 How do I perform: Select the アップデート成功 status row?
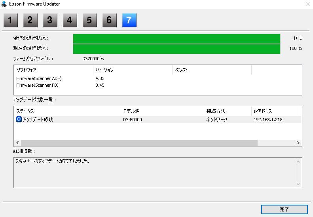coord(158,119)
